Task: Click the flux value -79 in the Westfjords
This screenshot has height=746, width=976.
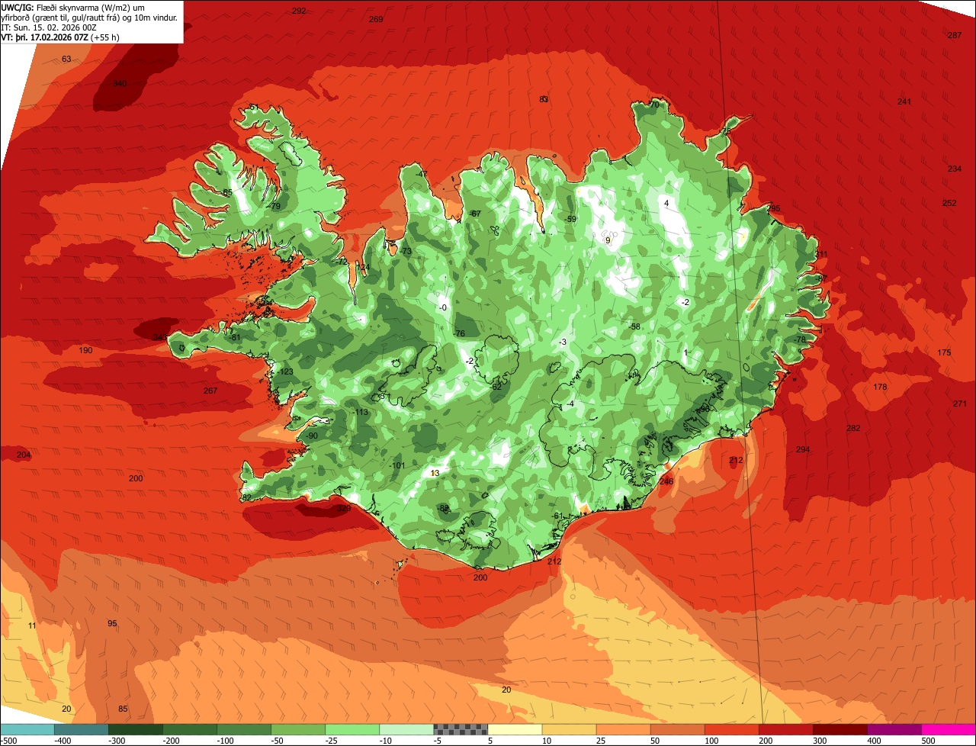Action: click(274, 206)
